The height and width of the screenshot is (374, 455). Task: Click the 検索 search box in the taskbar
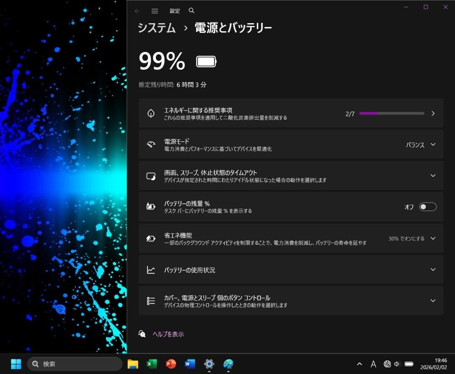pos(75,363)
